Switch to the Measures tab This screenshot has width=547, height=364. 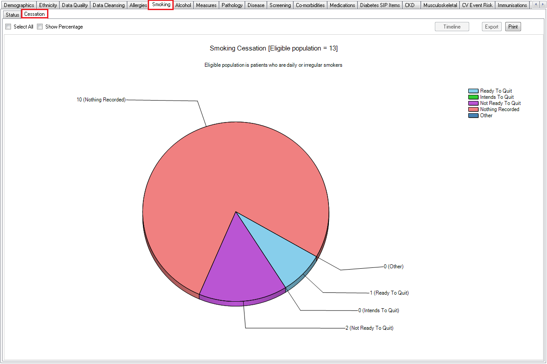coord(206,5)
